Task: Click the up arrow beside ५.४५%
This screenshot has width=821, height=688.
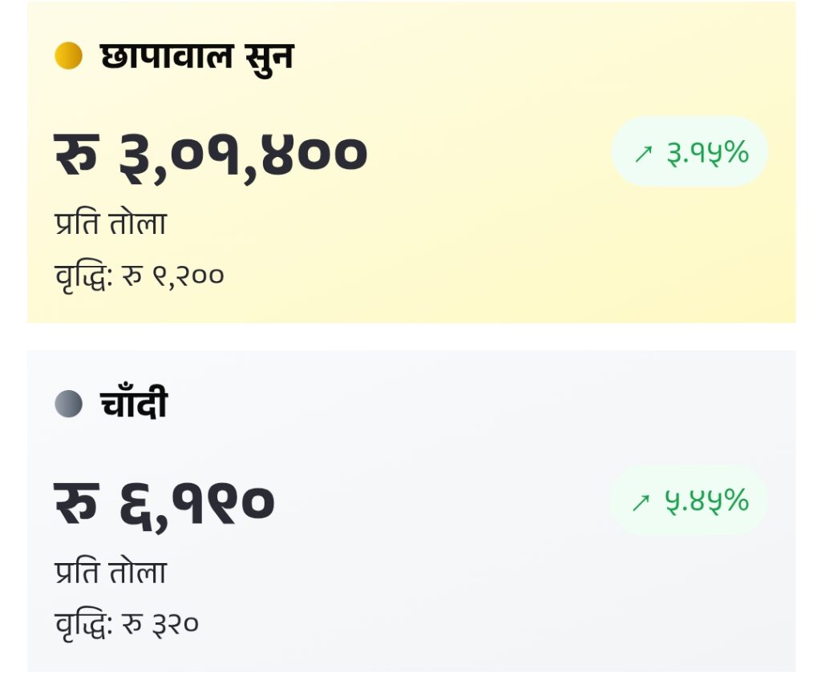Action: click(x=641, y=502)
